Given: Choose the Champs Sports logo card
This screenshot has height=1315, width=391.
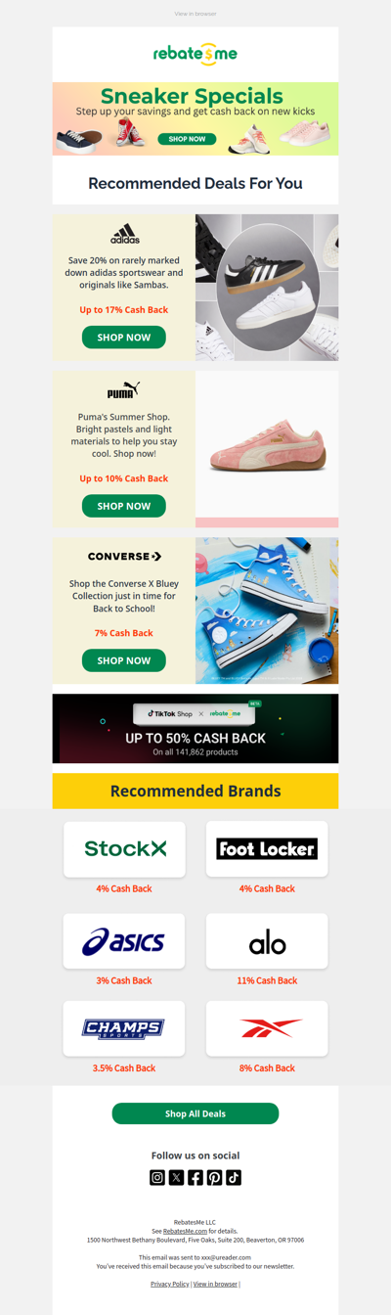Looking at the screenshot, I should (x=125, y=1028).
